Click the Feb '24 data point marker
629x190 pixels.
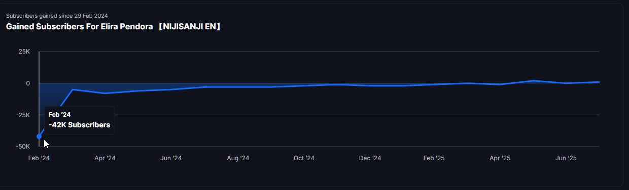click(39, 136)
